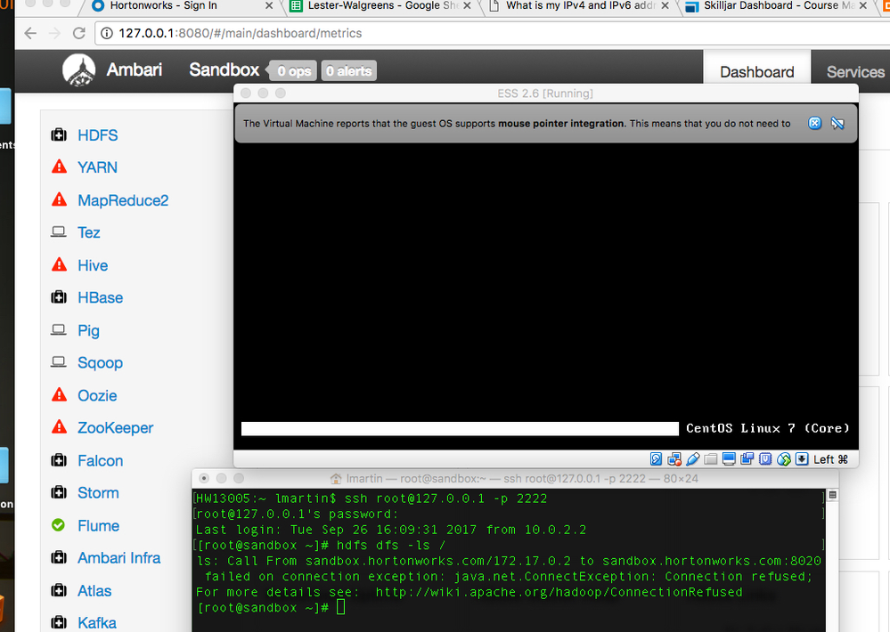Viewport: 890px width, 632px height.
Task: Click the red alert icon beside YARN
Action: pyautogui.click(x=59, y=166)
